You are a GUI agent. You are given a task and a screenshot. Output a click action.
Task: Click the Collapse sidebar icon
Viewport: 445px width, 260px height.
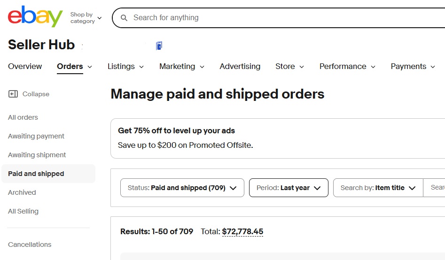tap(13, 94)
